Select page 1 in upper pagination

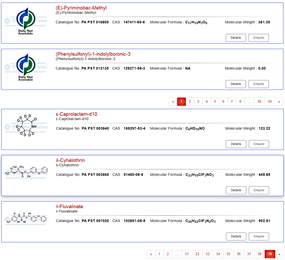181,102
